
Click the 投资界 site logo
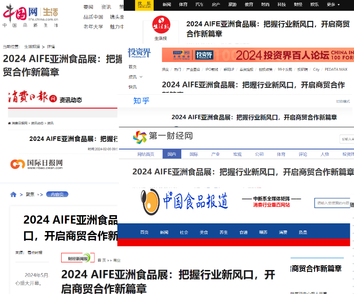(x=139, y=54)
